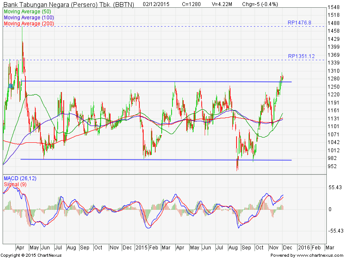The width and height of the screenshot is (344, 258).
Task: Click the C=1280 closing price value
Action: [191, 4]
